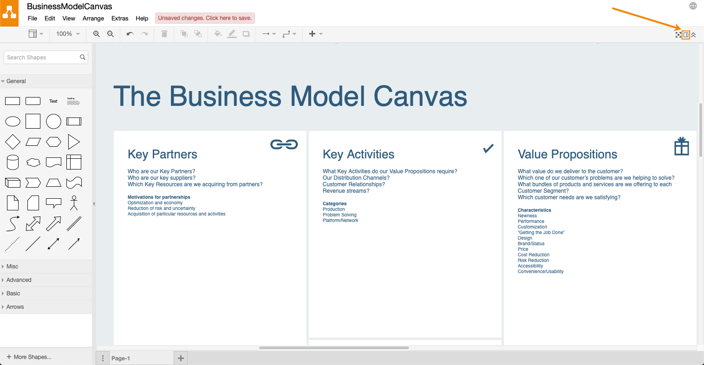Select the Line Color pencil icon
This screenshot has height=365, width=704.
pos(232,34)
